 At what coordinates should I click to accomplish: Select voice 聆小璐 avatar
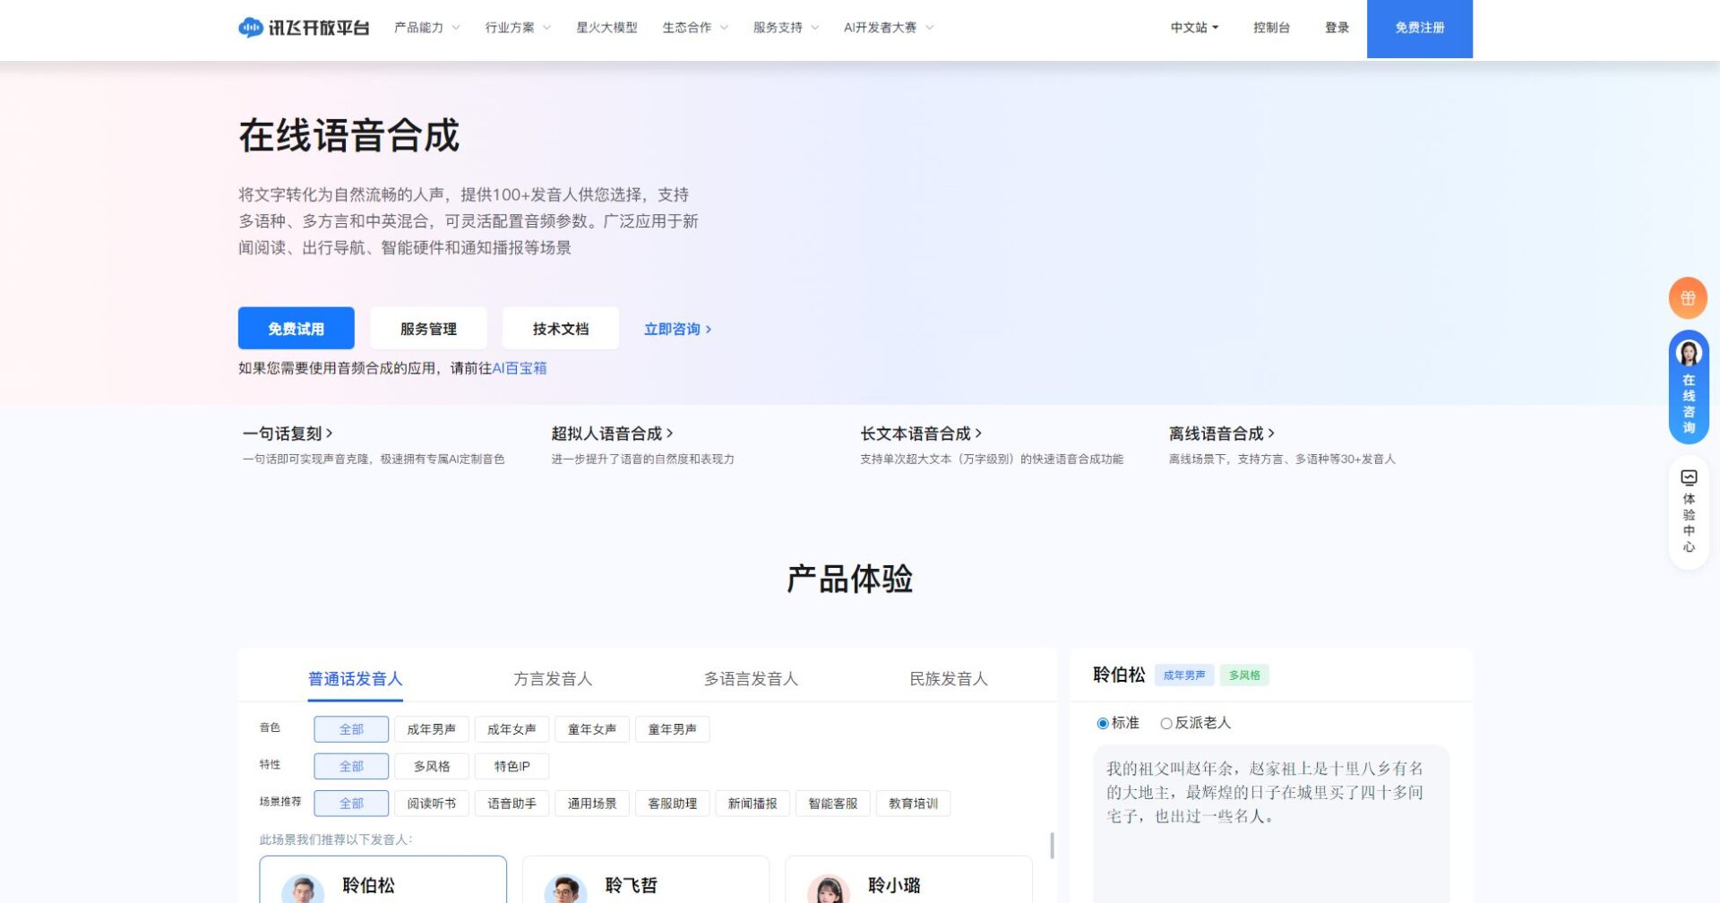829,890
